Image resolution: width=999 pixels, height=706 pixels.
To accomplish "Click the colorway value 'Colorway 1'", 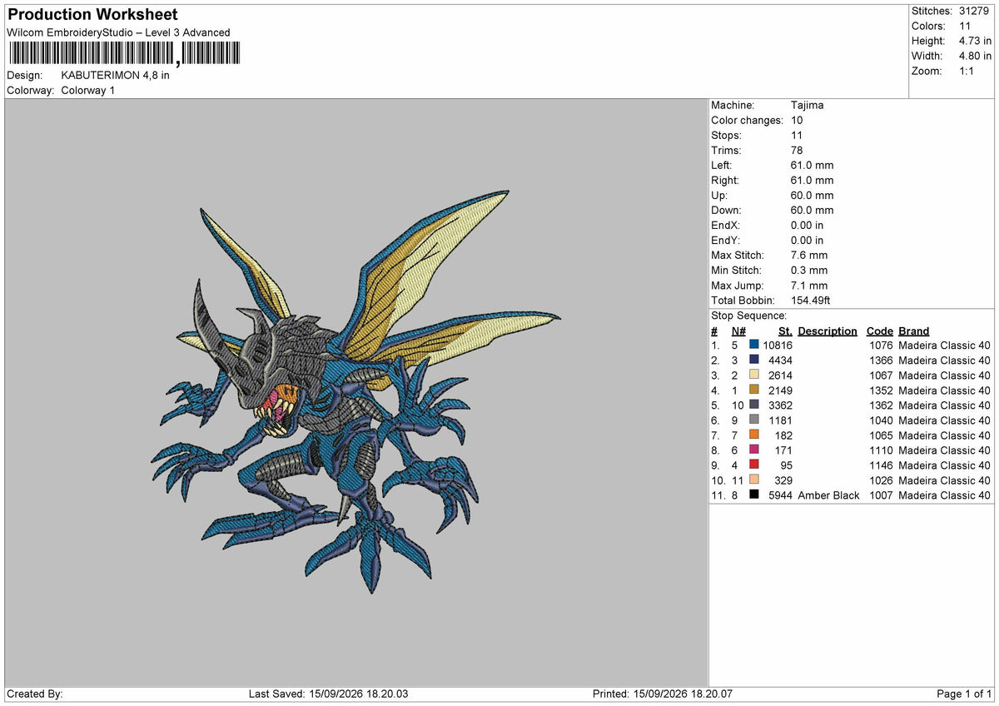I will click(88, 90).
